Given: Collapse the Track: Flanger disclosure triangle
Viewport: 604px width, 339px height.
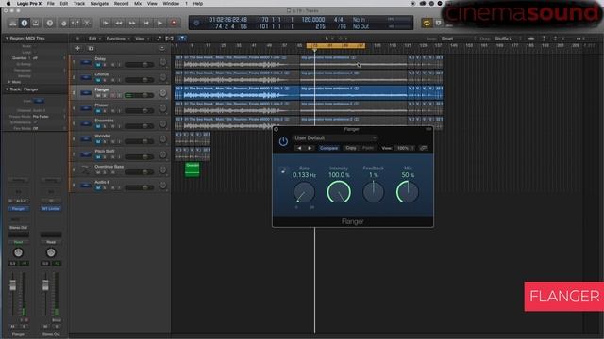Looking at the screenshot, I should (7, 89).
